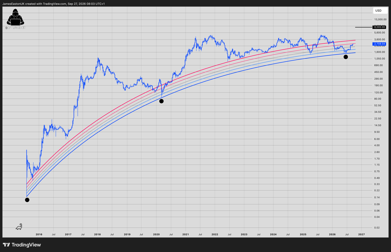Click the 6.00 price scale label
This screenshot has height=252, width=391.
coord(378,139)
